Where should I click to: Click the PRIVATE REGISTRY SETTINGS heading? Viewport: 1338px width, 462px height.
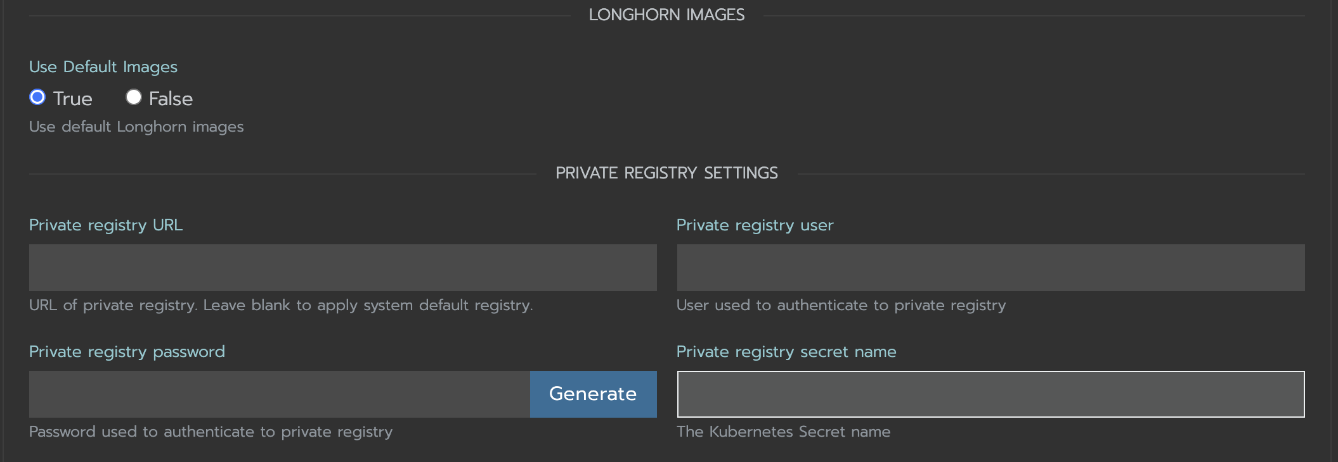666,173
